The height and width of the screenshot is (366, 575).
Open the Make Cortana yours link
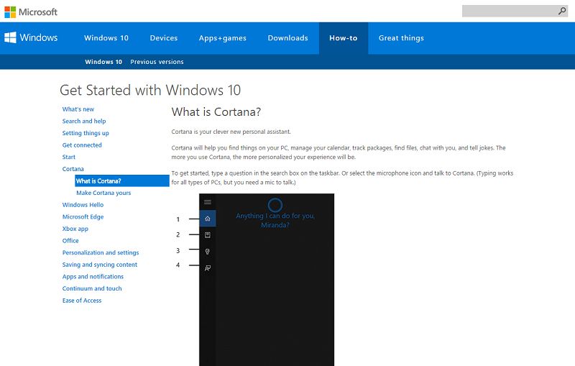point(103,193)
